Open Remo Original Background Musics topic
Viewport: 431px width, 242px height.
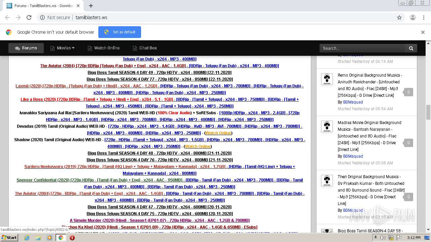(x=370, y=85)
